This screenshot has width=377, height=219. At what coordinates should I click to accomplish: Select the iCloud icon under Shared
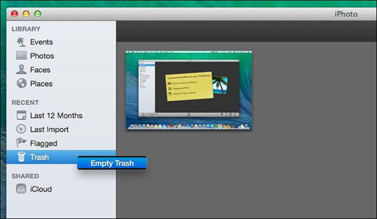21,189
